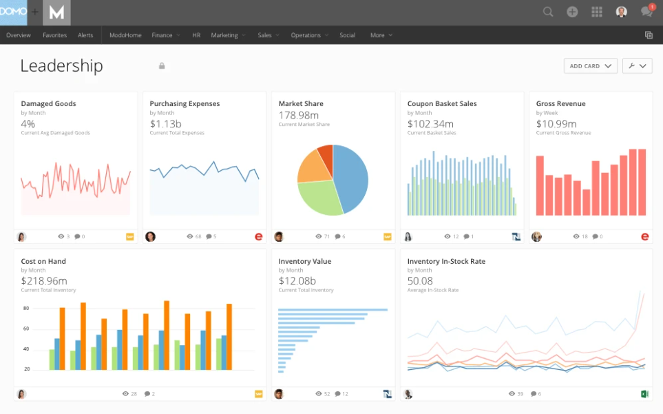This screenshot has height=414, width=663.
Task: Open the search magnifier in top bar
Action: [548, 12]
